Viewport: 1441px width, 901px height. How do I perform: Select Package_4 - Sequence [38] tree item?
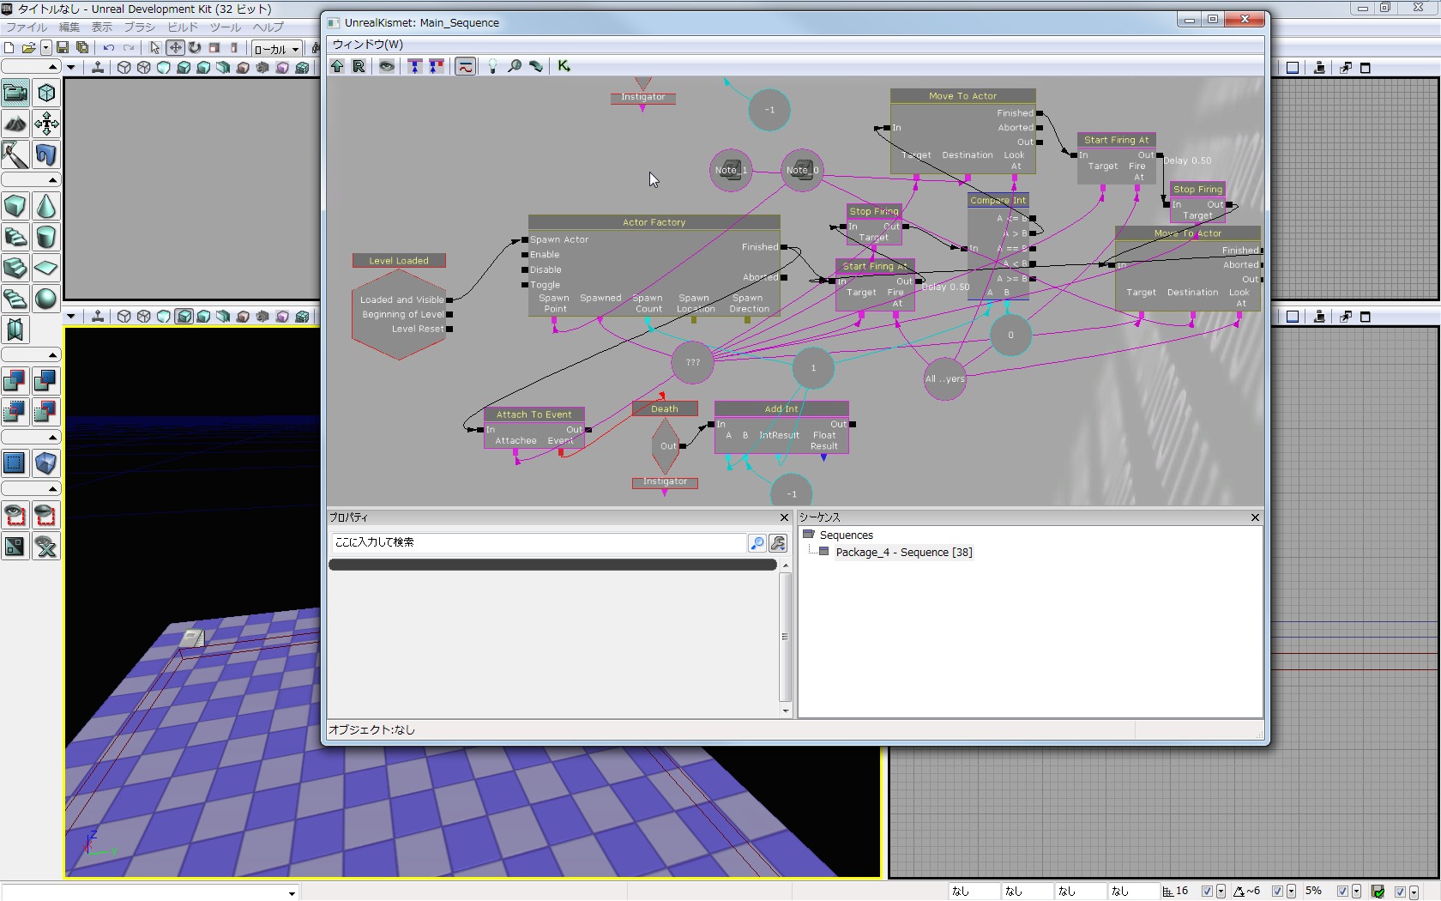[903, 553]
